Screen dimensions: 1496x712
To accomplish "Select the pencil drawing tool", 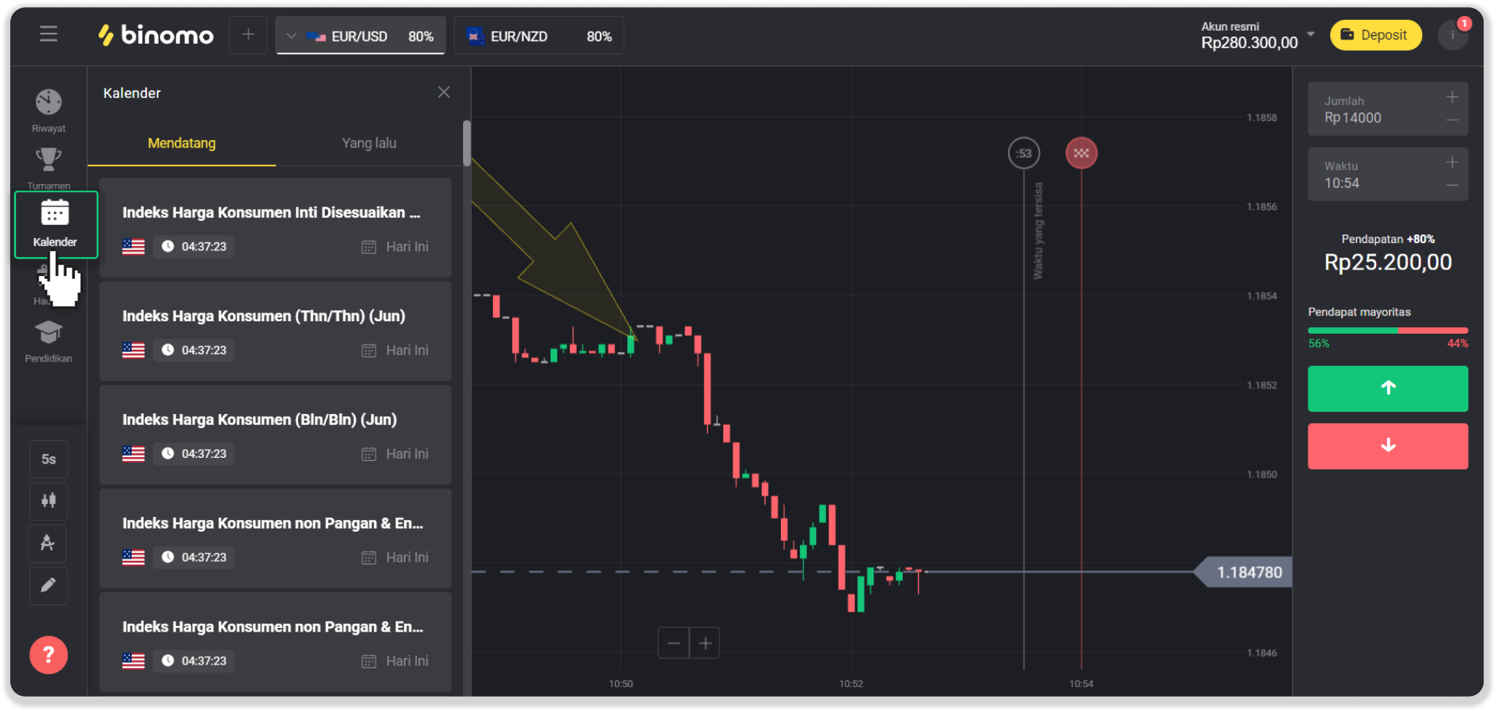I will click(48, 586).
